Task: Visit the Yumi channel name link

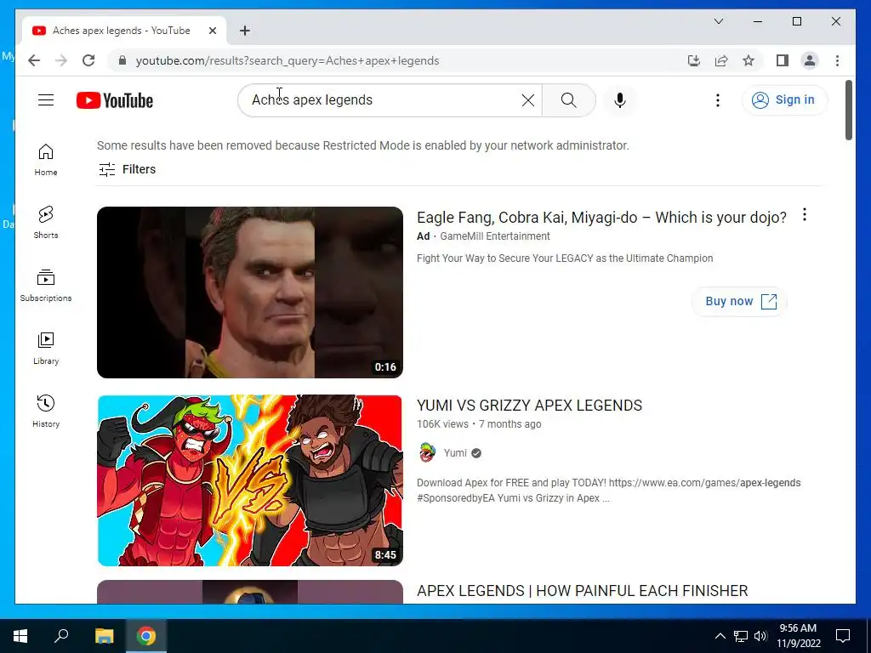Action: tap(455, 453)
